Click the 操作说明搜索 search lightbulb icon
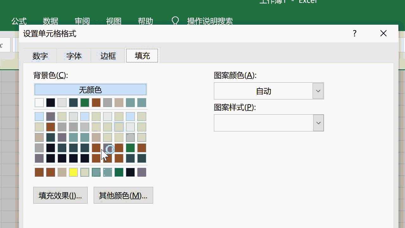Viewport: 405px width, 228px height. coord(175,21)
